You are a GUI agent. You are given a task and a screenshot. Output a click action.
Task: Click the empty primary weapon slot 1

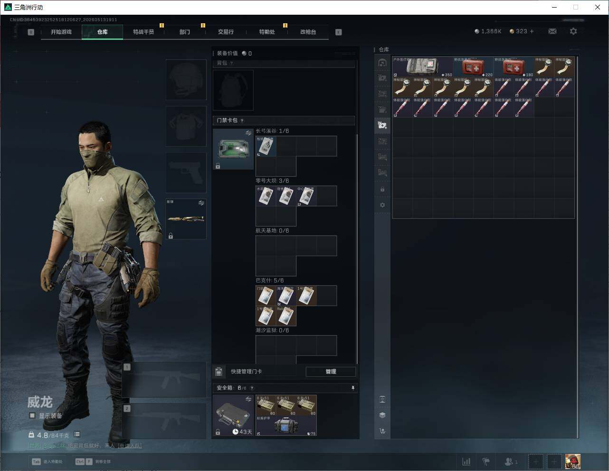[164, 380]
